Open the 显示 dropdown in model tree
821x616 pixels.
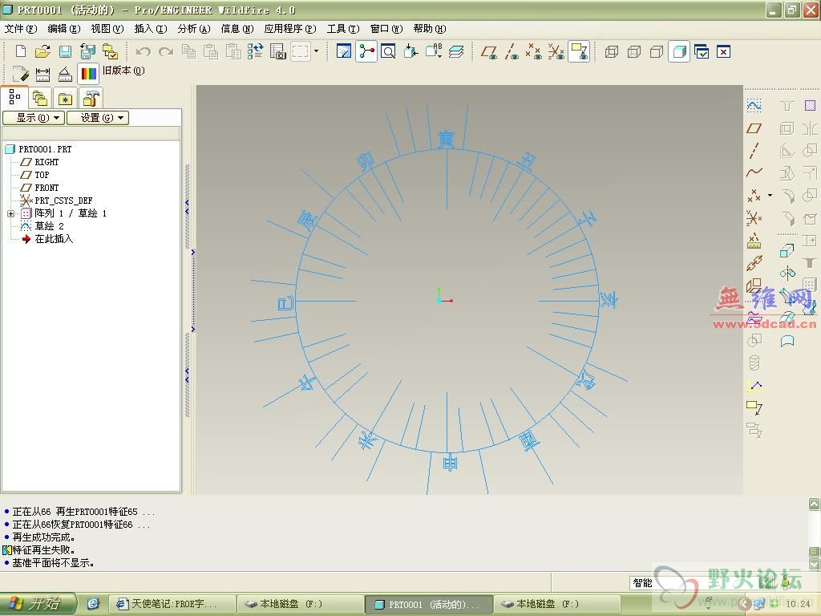pos(34,118)
